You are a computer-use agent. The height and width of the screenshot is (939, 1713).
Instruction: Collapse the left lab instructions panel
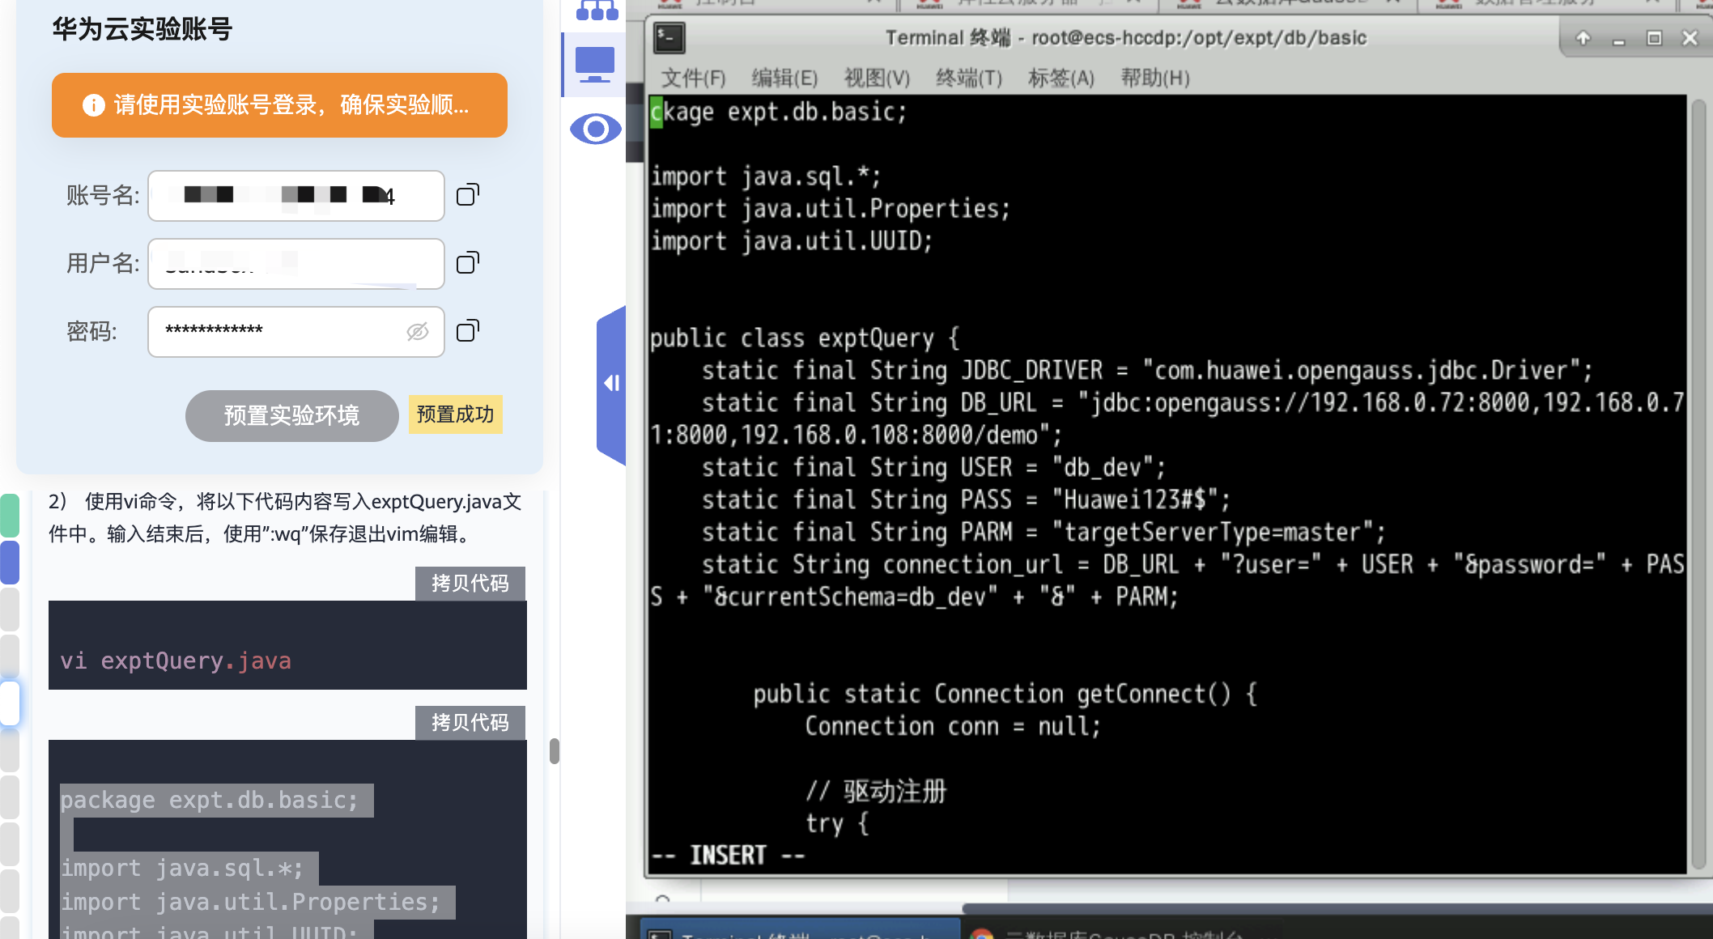point(612,384)
